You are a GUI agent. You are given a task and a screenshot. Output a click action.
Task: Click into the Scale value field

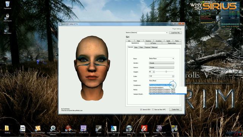160,76
